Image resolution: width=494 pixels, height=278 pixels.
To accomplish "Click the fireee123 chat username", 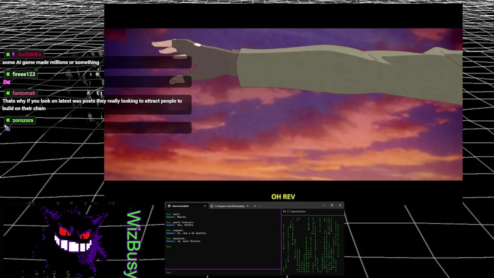I will coord(24,74).
